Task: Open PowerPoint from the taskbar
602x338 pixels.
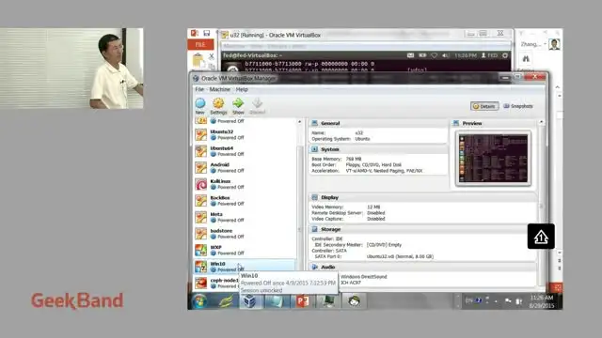Action: click(303, 301)
